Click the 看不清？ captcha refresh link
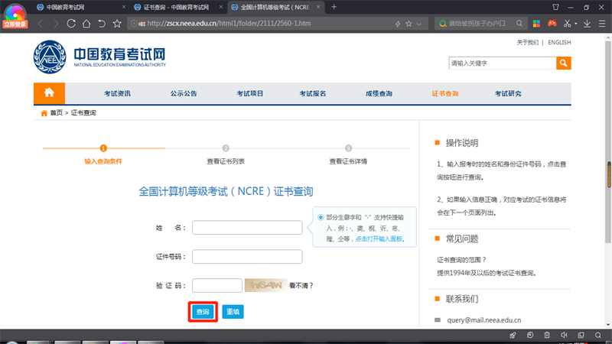This screenshot has width=612, height=344. (x=301, y=285)
